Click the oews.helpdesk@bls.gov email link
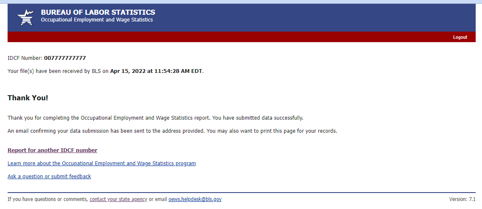This screenshot has height=209, width=482. (195, 199)
